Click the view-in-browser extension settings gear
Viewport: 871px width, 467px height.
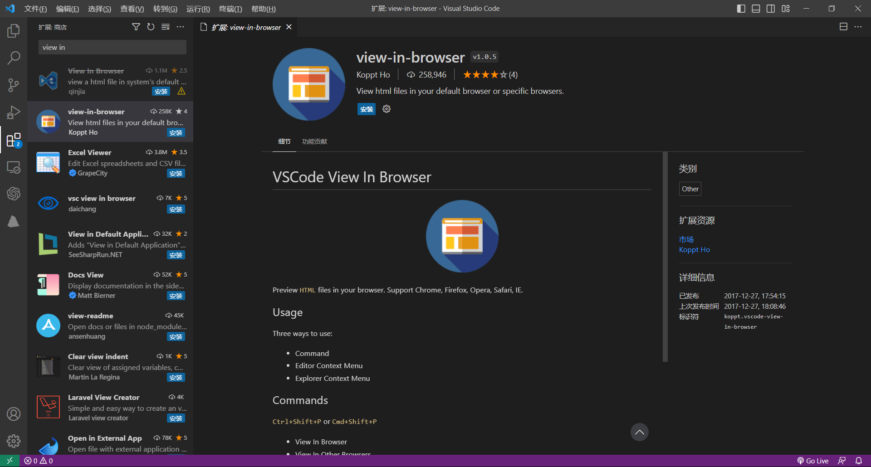[387, 109]
